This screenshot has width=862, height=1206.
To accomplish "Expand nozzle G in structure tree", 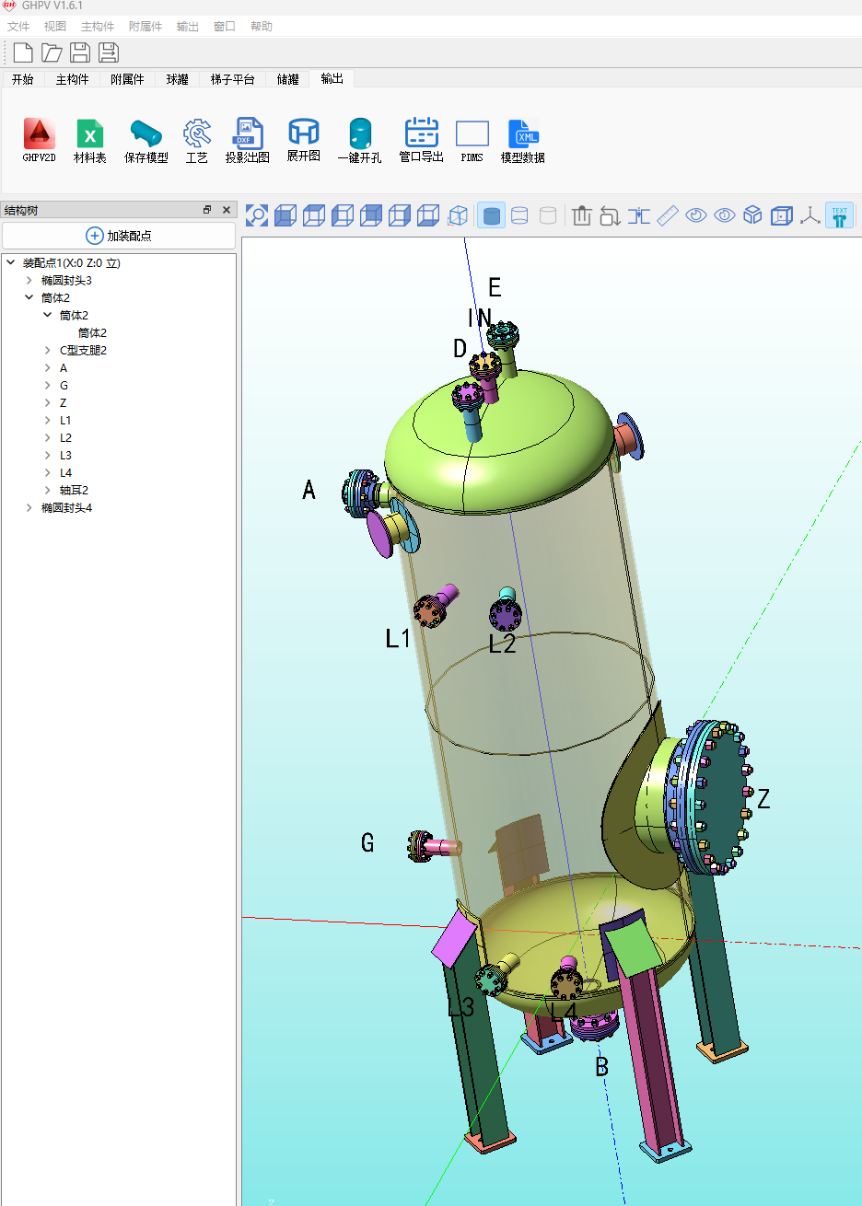I will (x=48, y=385).
